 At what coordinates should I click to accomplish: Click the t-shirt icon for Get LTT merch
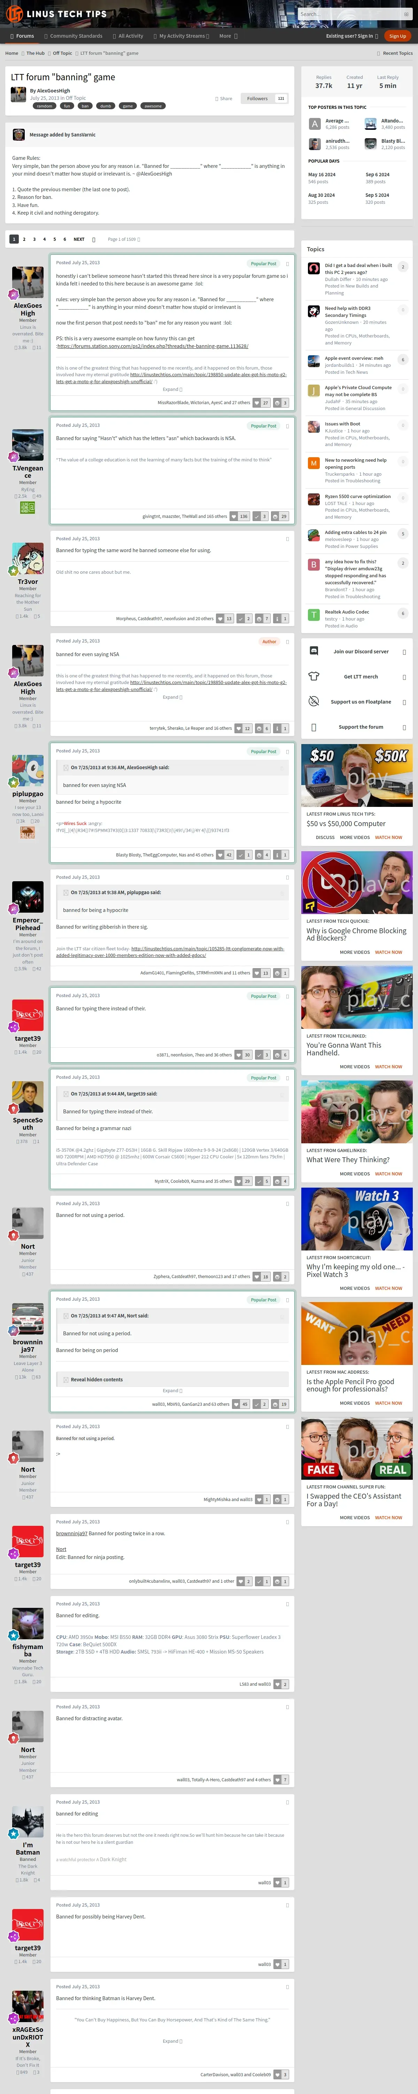314,676
